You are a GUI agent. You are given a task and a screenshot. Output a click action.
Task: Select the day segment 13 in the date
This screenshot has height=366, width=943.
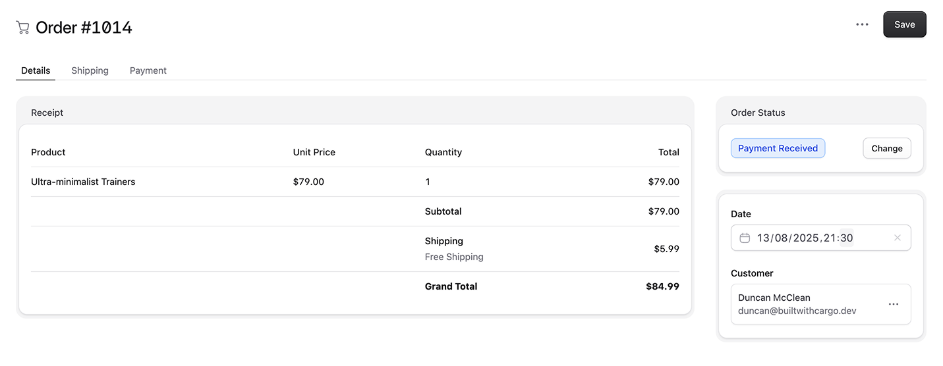pos(763,238)
